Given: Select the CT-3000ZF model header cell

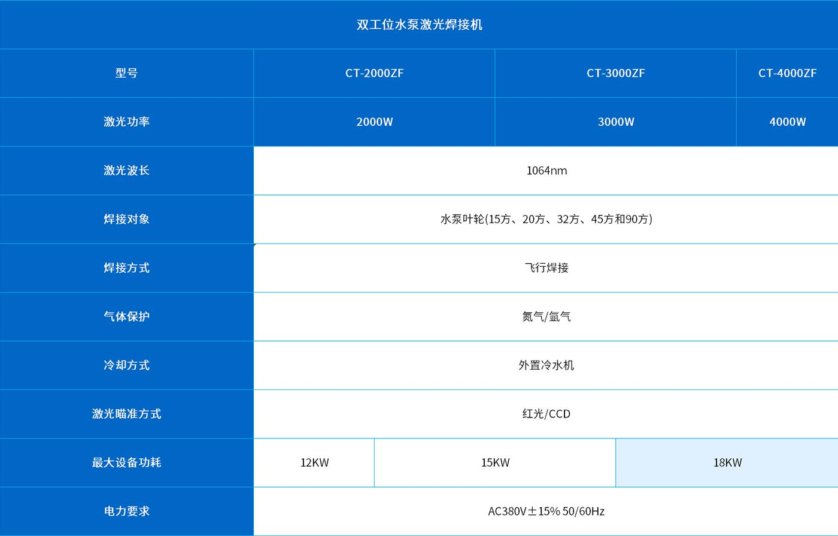Looking at the screenshot, I should [x=615, y=73].
